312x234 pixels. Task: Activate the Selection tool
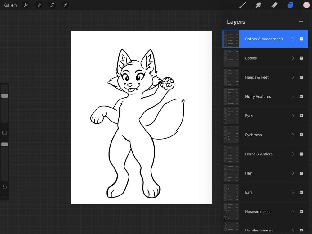(x=52, y=5)
